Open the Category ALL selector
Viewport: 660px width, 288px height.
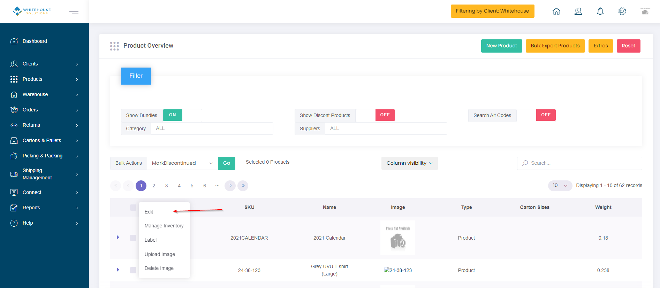coord(212,129)
